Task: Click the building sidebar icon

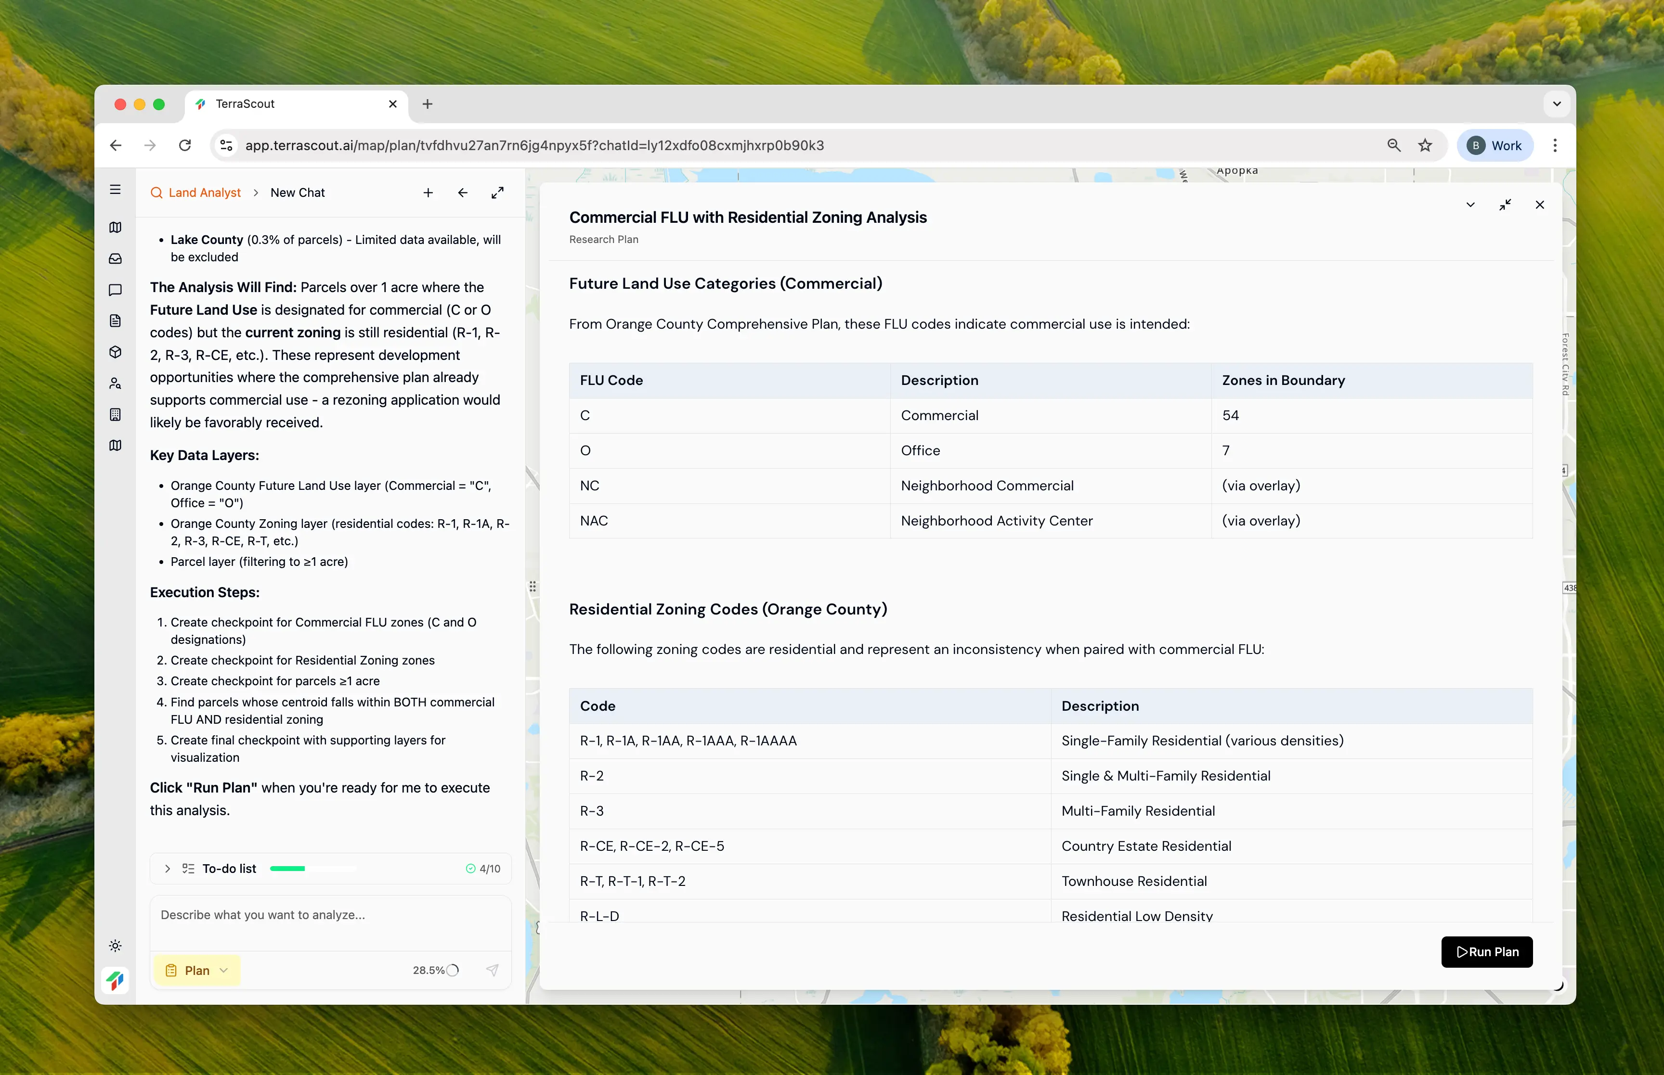Action: pyautogui.click(x=115, y=415)
